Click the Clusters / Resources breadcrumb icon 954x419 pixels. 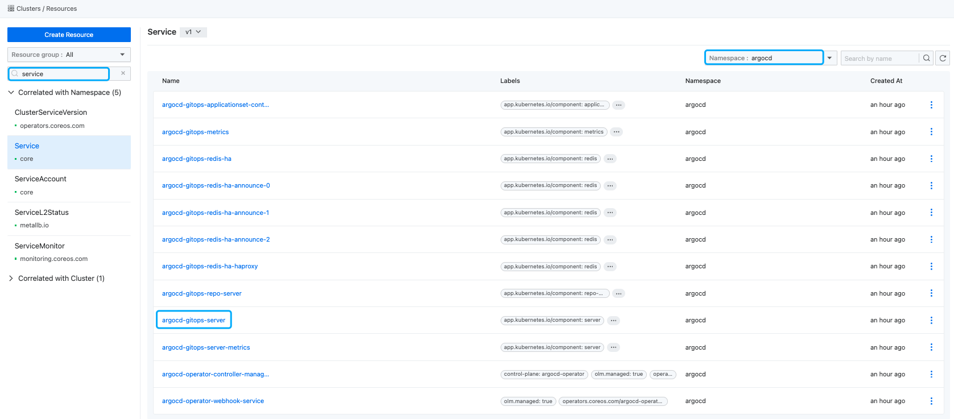(11, 9)
